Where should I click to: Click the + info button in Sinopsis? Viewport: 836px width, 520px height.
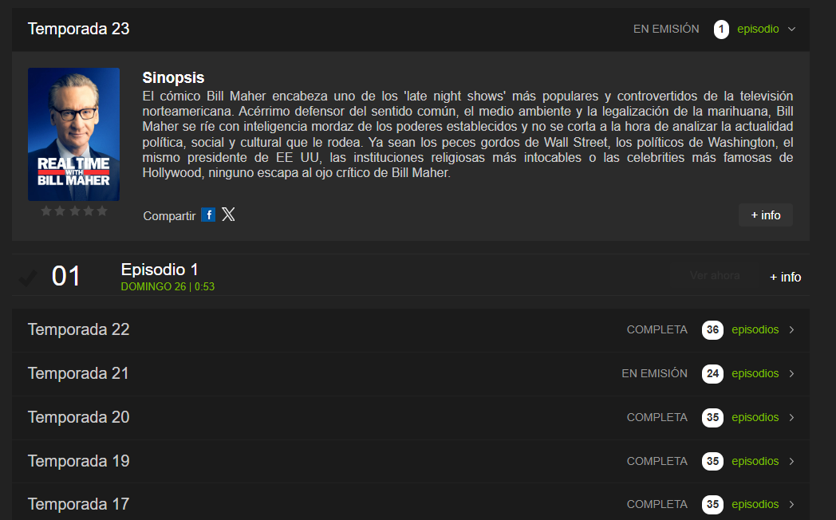tap(765, 215)
